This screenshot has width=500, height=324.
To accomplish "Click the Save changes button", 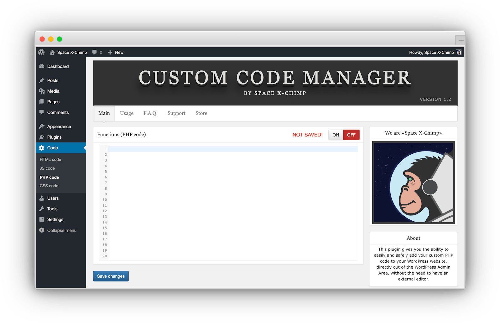I will [111, 276].
